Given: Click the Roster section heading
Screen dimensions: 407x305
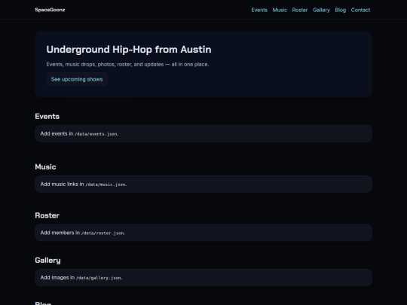Looking at the screenshot, I should (x=47, y=215).
